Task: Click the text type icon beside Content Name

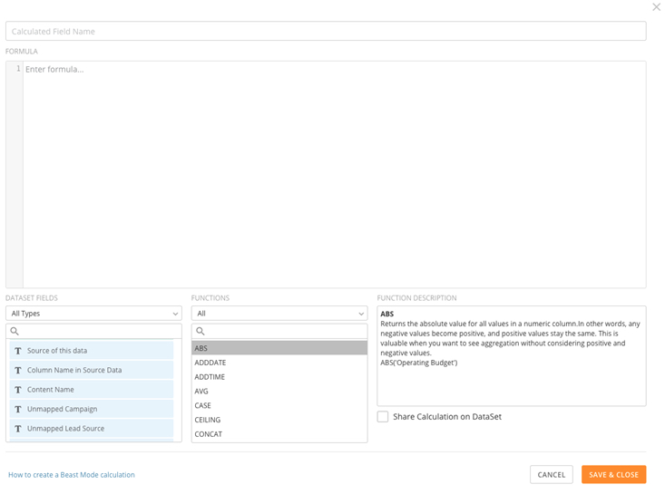Action: pos(18,390)
